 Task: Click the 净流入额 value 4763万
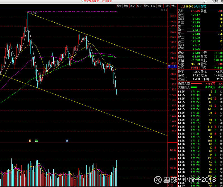[x=210, y=84]
